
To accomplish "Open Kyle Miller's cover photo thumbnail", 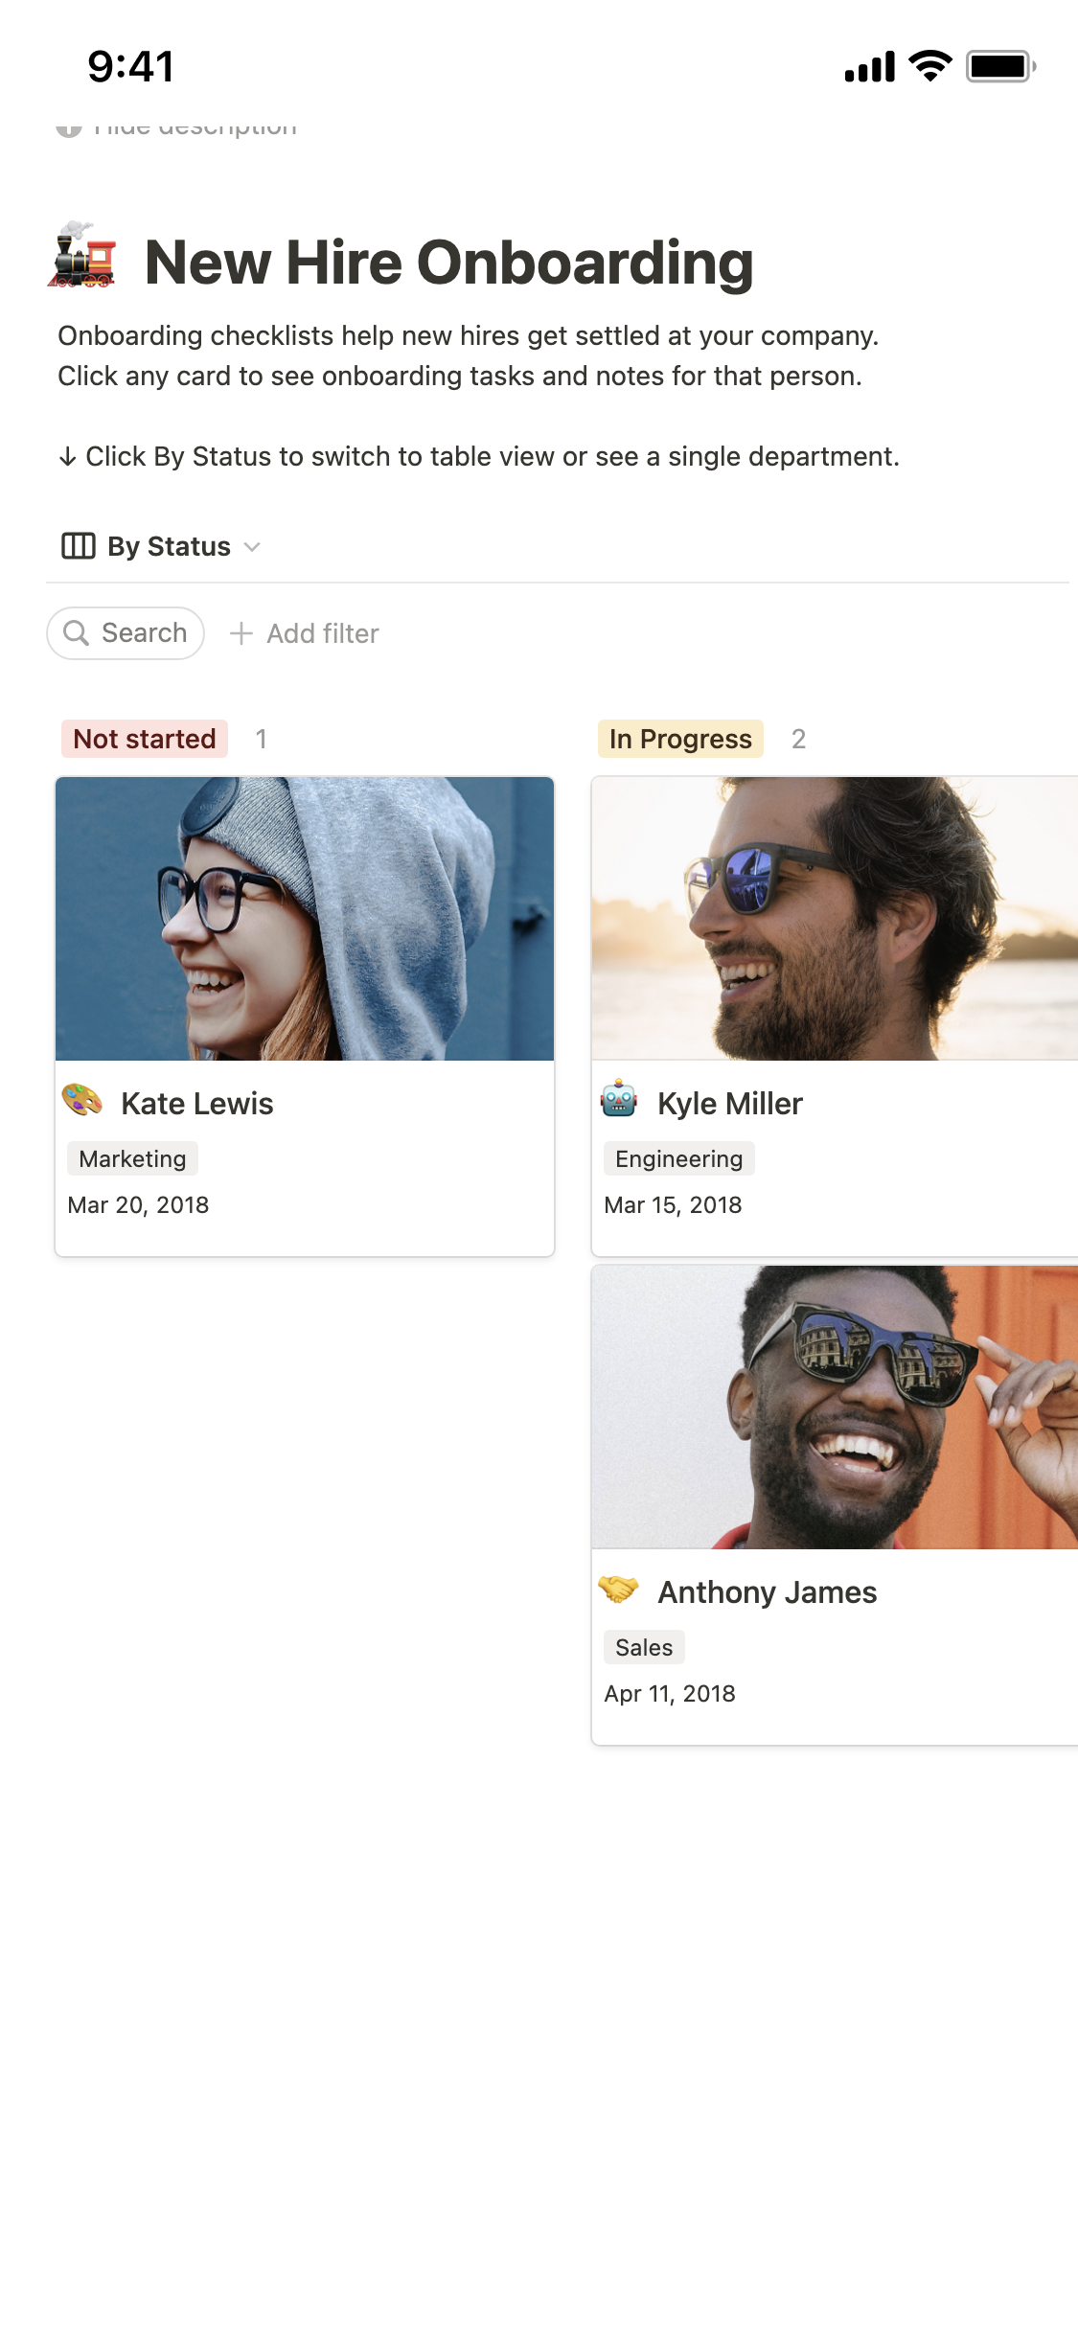I will point(834,919).
